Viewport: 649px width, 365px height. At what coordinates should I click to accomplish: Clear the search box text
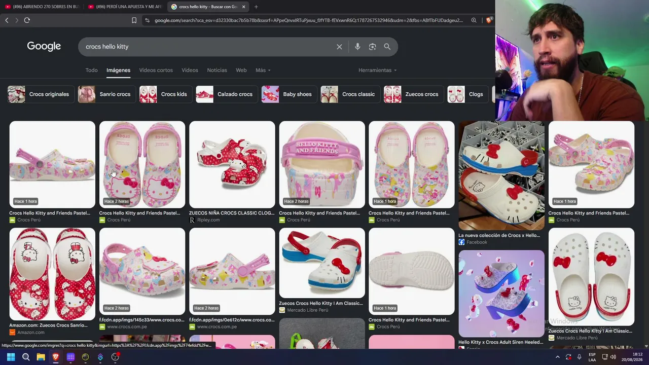339,47
